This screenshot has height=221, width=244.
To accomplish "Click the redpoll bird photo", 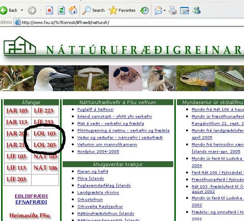I will [x=159, y=78].
